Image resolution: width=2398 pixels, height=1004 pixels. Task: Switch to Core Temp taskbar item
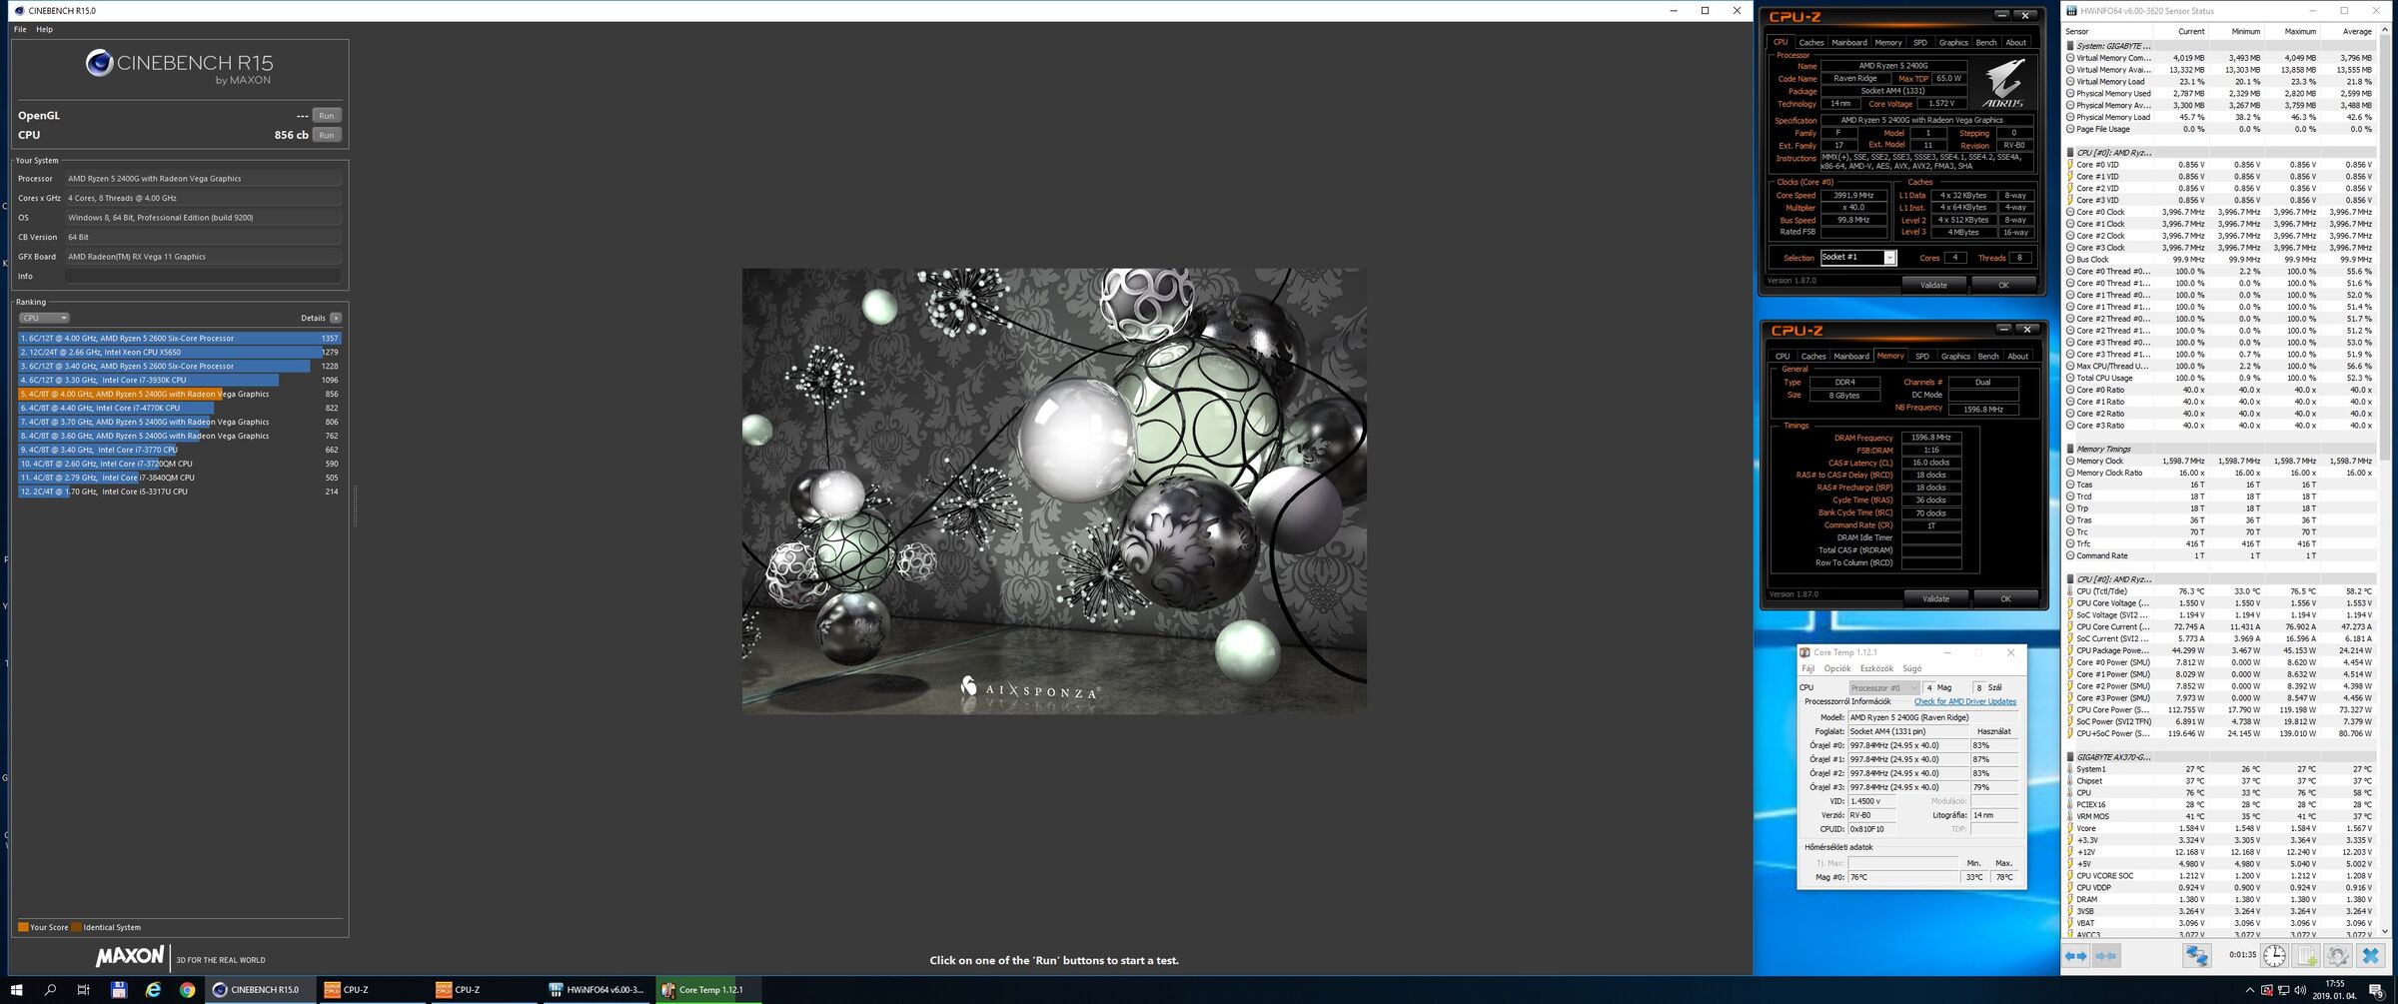[709, 990]
